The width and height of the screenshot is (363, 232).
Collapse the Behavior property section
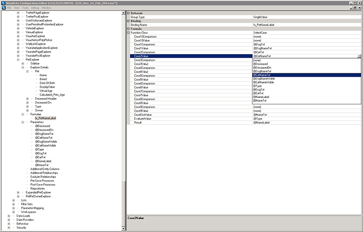click(x=128, y=13)
